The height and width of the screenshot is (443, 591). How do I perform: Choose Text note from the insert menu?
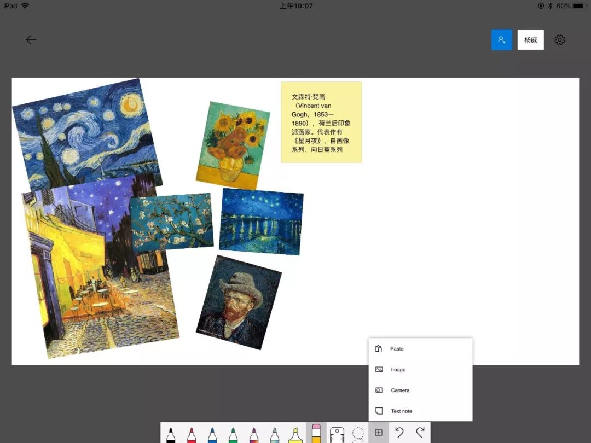point(420,411)
